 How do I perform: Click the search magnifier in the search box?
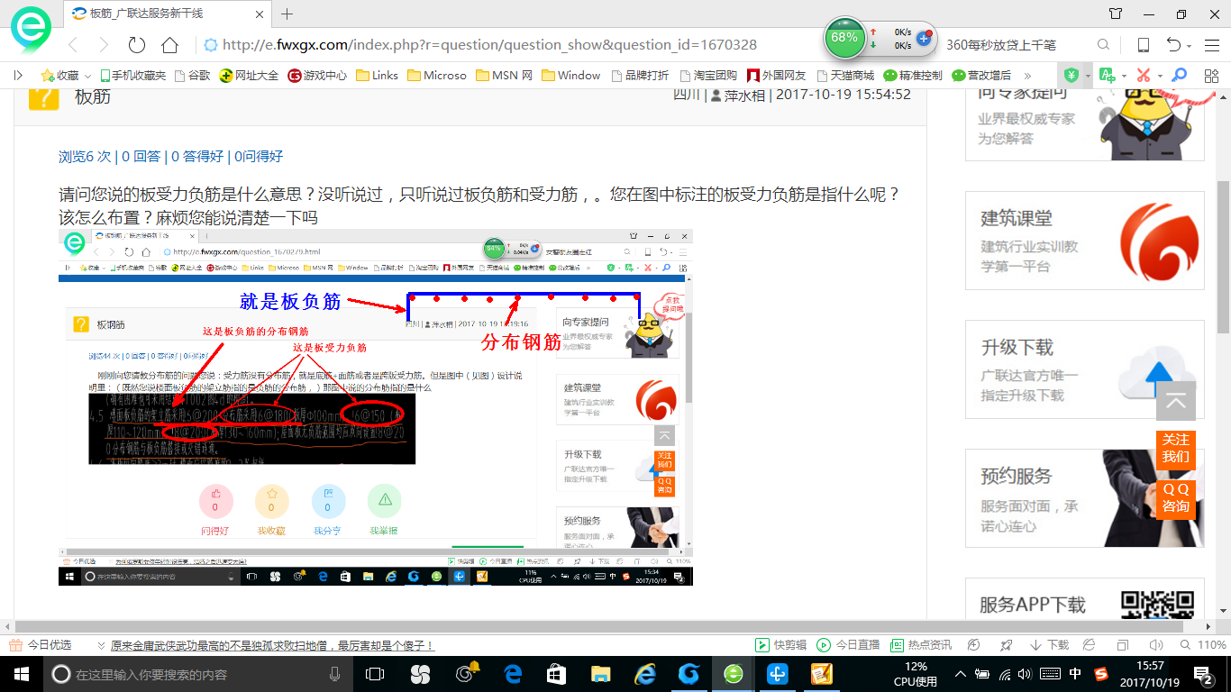pyautogui.click(x=1103, y=45)
